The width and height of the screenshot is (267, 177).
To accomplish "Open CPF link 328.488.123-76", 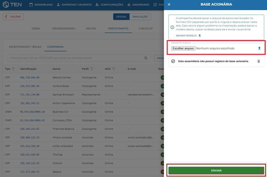I will [x=29, y=137].
